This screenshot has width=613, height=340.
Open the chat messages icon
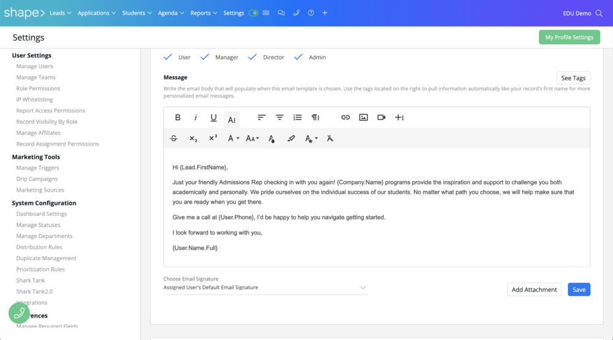(281, 13)
